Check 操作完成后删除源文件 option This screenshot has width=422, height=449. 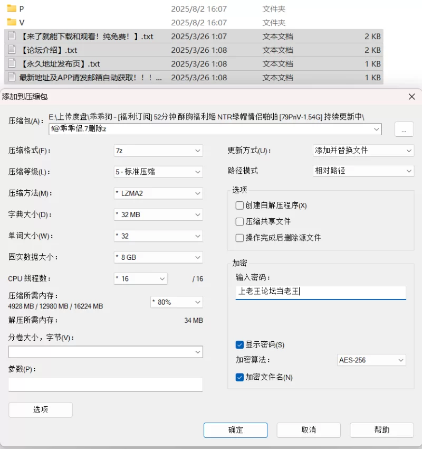pyautogui.click(x=239, y=238)
